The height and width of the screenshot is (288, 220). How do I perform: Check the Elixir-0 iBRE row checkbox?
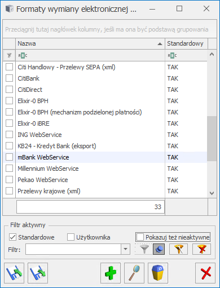[9, 123]
